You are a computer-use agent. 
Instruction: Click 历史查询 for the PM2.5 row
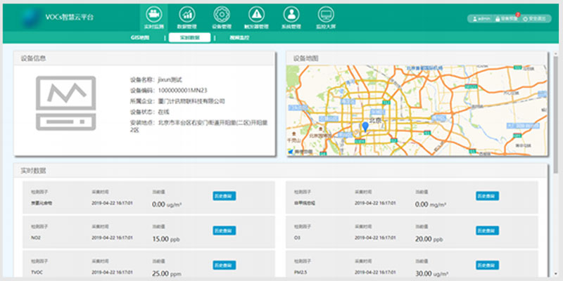pyautogui.click(x=487, y=265)
